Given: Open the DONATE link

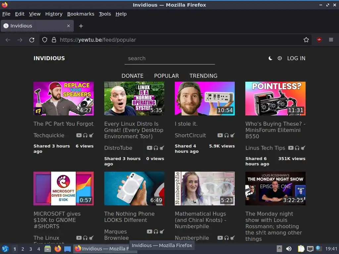Looking at the screenshot, I should (x=132, y=76).
